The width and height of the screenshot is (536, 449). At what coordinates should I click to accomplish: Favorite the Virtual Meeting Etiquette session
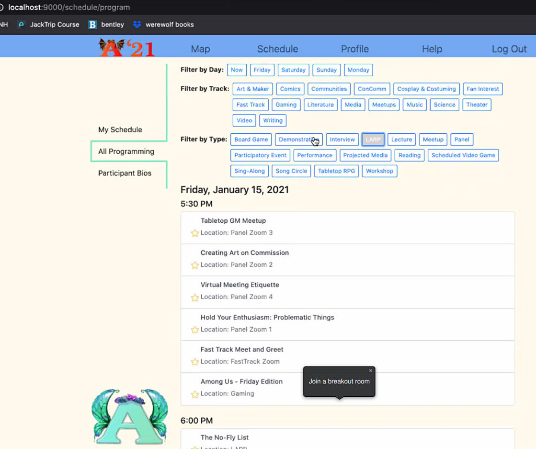pos(194,298)
